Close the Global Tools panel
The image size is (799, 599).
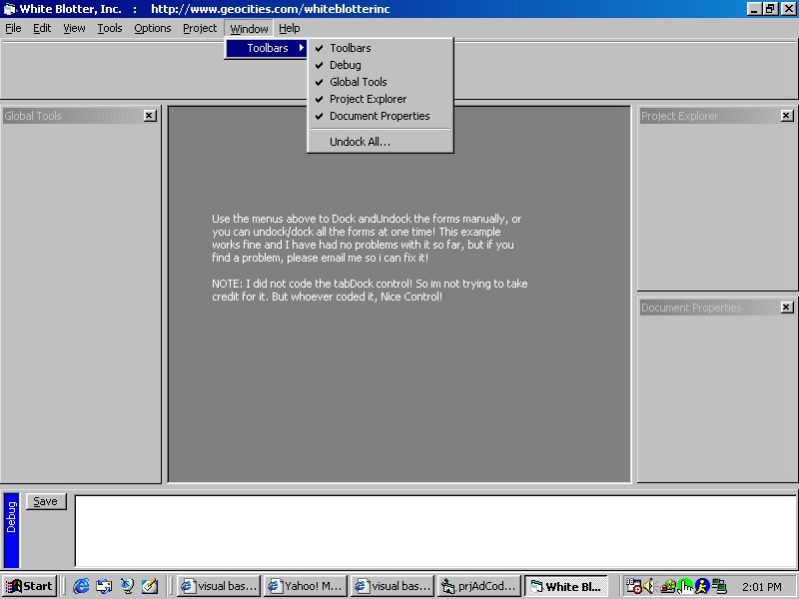(150, 116)
